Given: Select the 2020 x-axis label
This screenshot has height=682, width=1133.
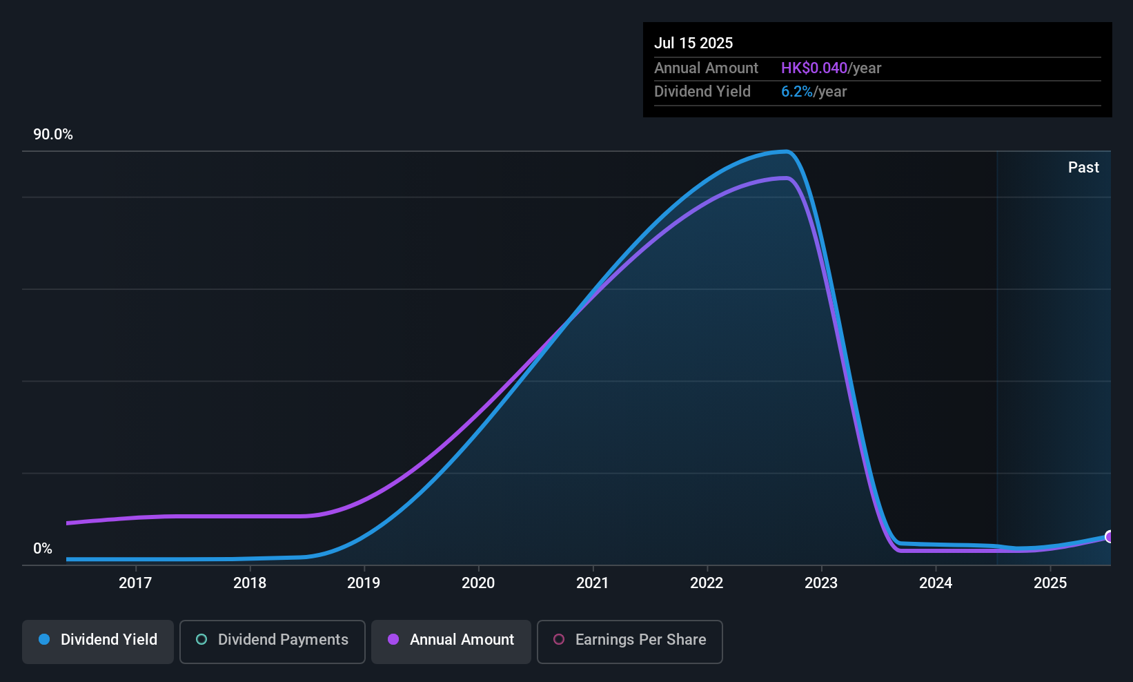Looking at the screenshot, I should click(x=478, y=583).
